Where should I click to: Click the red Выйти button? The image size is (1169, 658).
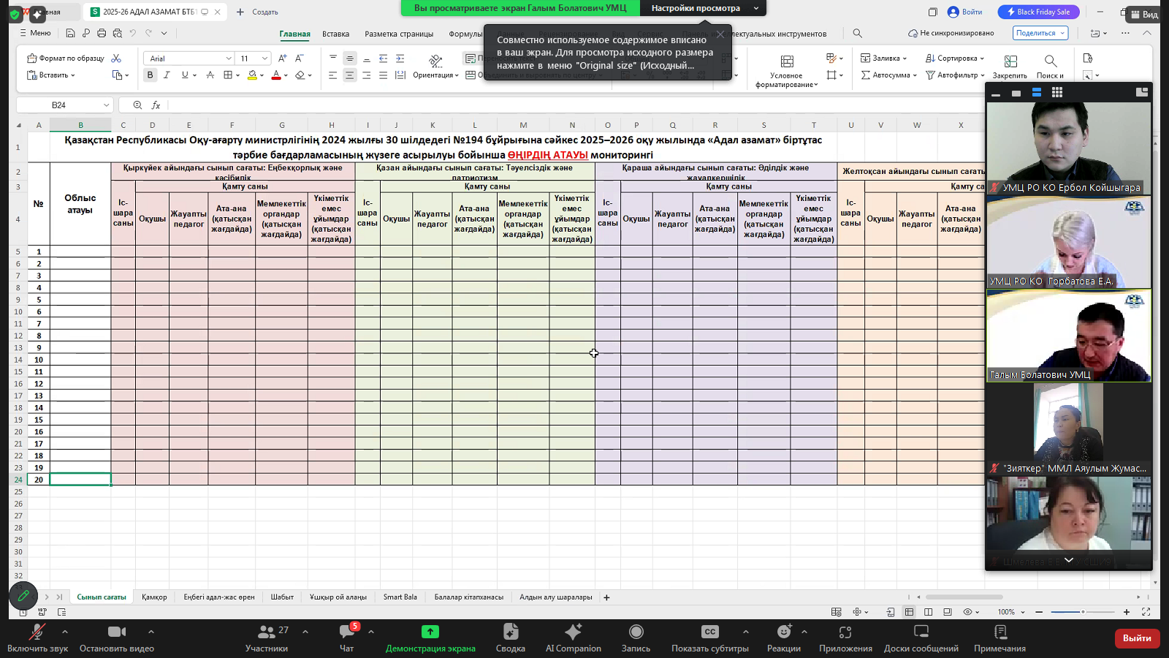click(1136, 638)
